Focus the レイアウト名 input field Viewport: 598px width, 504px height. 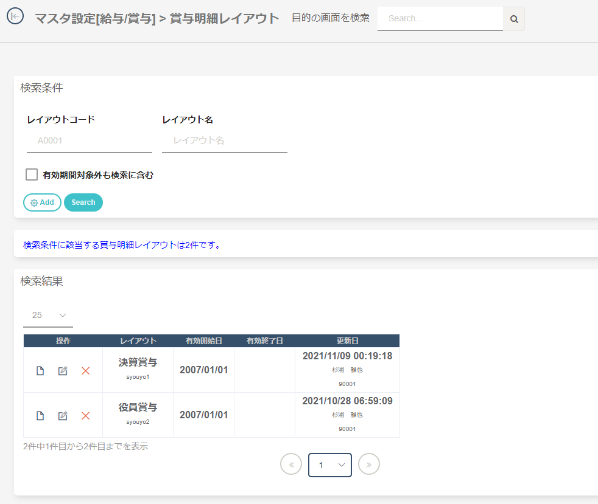point(225,140)
